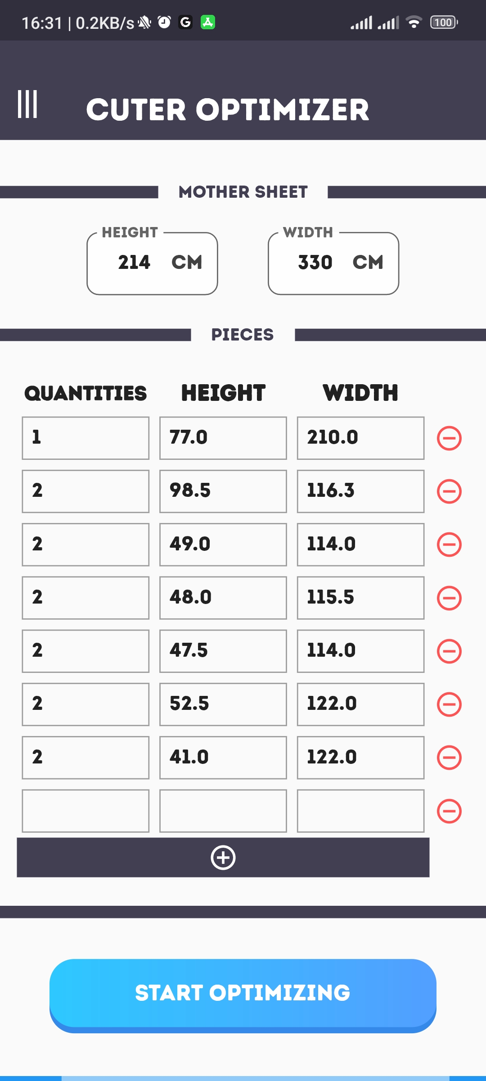The width and height of the screenshot is (486, 1081).
Task: Delete the empty last piece row
Action: coord(449,811)
